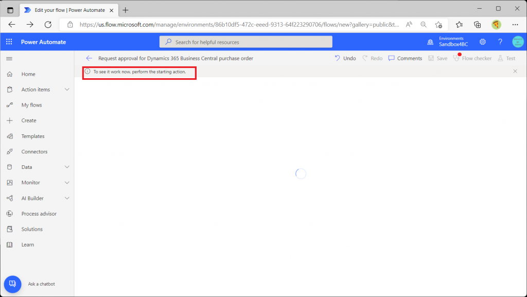The width and height of the screenshot is (527, 297).
Task: Click the Solutions icon
Action: coord(10,229)
